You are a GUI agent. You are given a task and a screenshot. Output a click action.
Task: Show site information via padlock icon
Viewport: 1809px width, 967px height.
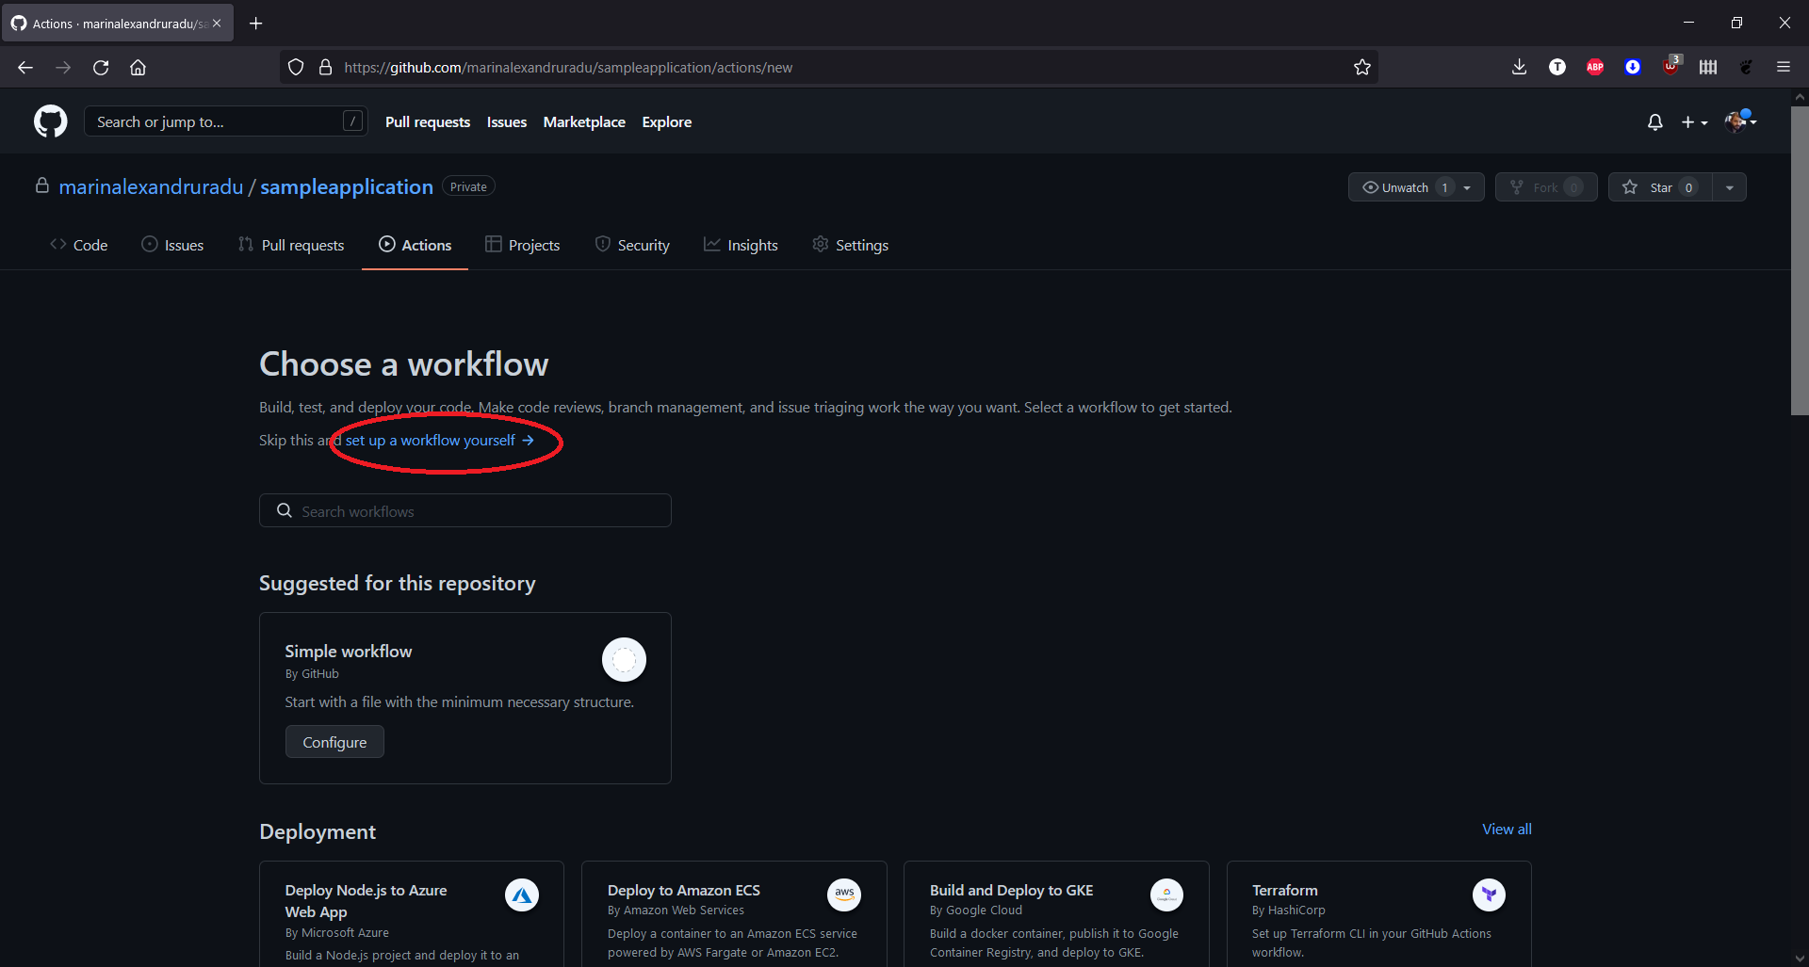[325, 67]
